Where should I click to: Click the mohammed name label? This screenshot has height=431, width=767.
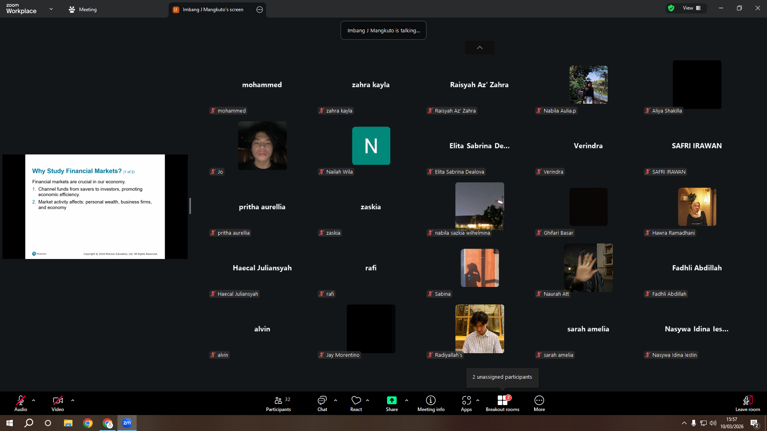pos(228,111)
